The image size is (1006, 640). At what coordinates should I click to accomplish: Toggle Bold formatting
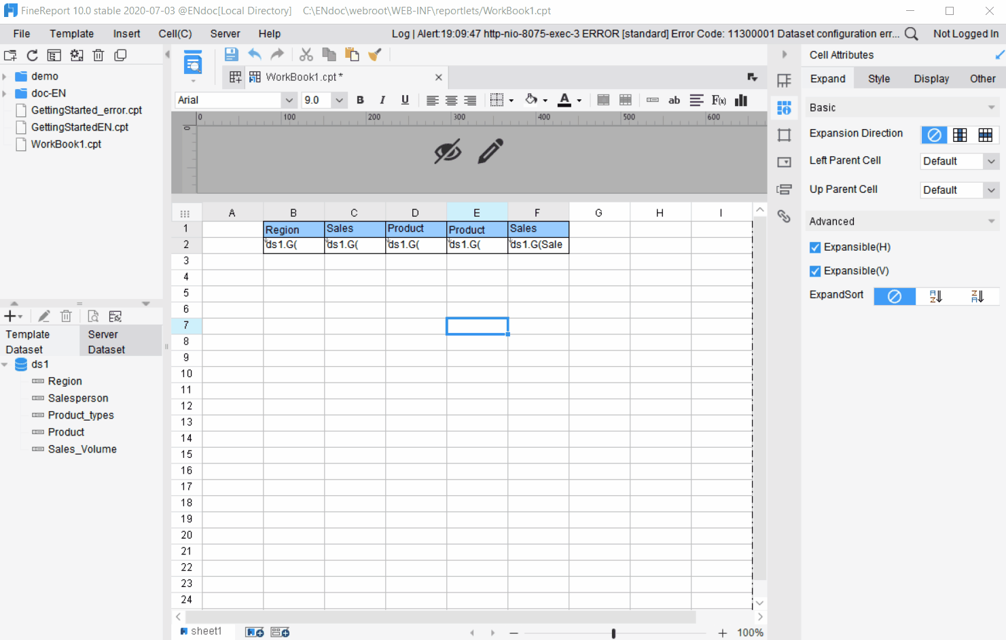coord(360,100)
